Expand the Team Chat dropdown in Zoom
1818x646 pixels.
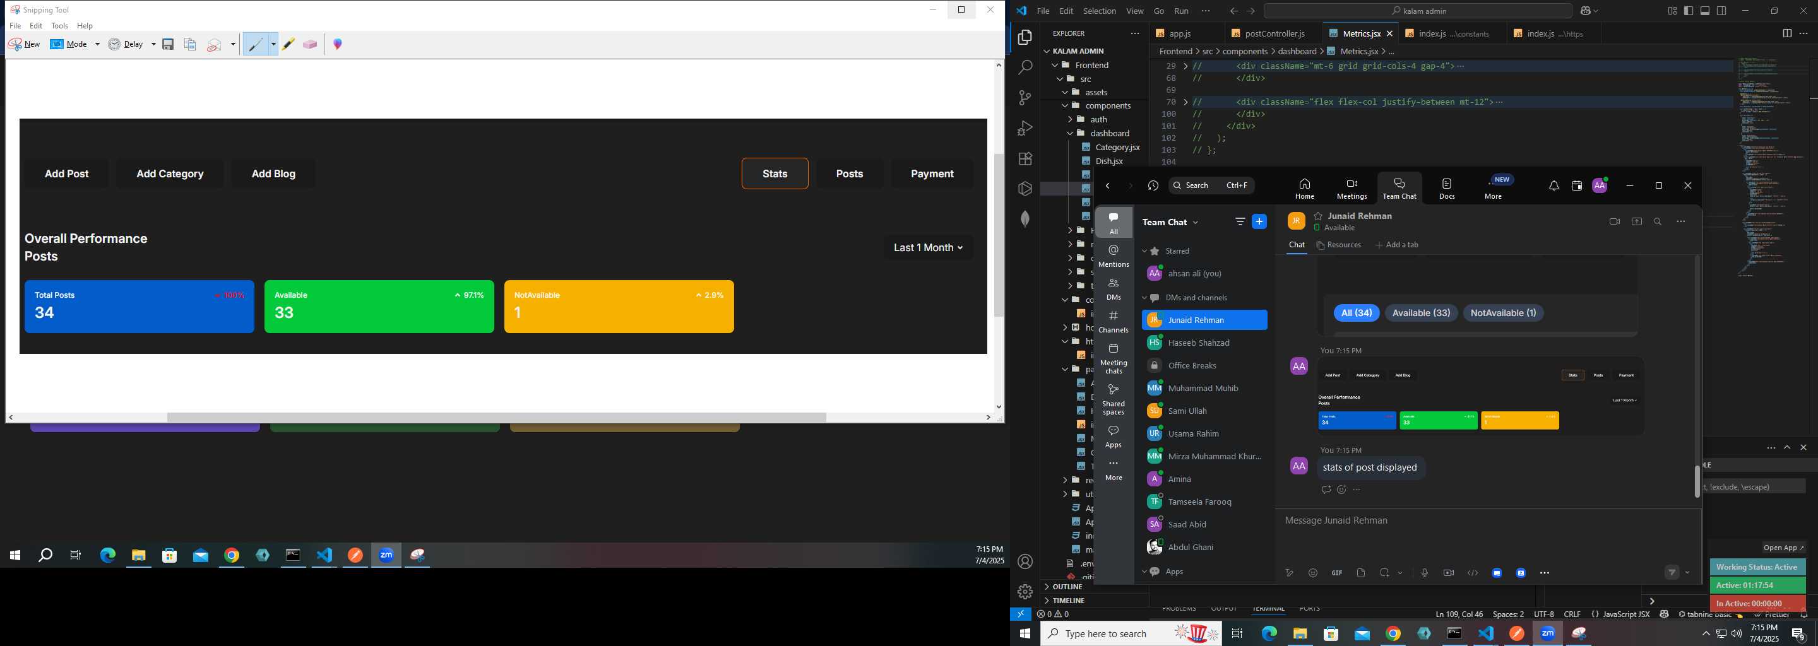1196,223
